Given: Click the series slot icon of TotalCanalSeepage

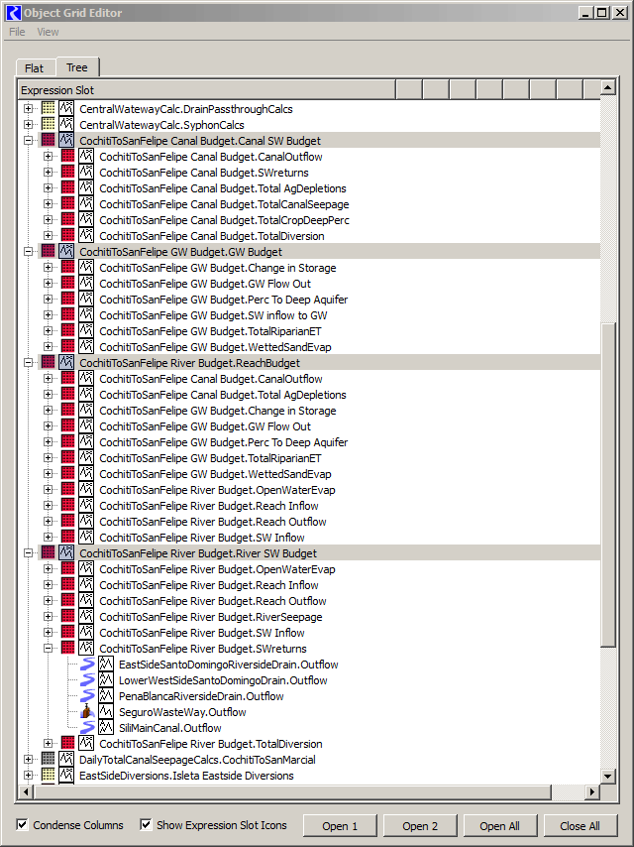Looking at the screenshot, I should 86,204.
